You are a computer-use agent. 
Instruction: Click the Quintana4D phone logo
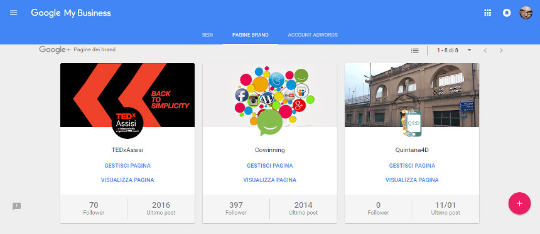click(x=411, y=123)
